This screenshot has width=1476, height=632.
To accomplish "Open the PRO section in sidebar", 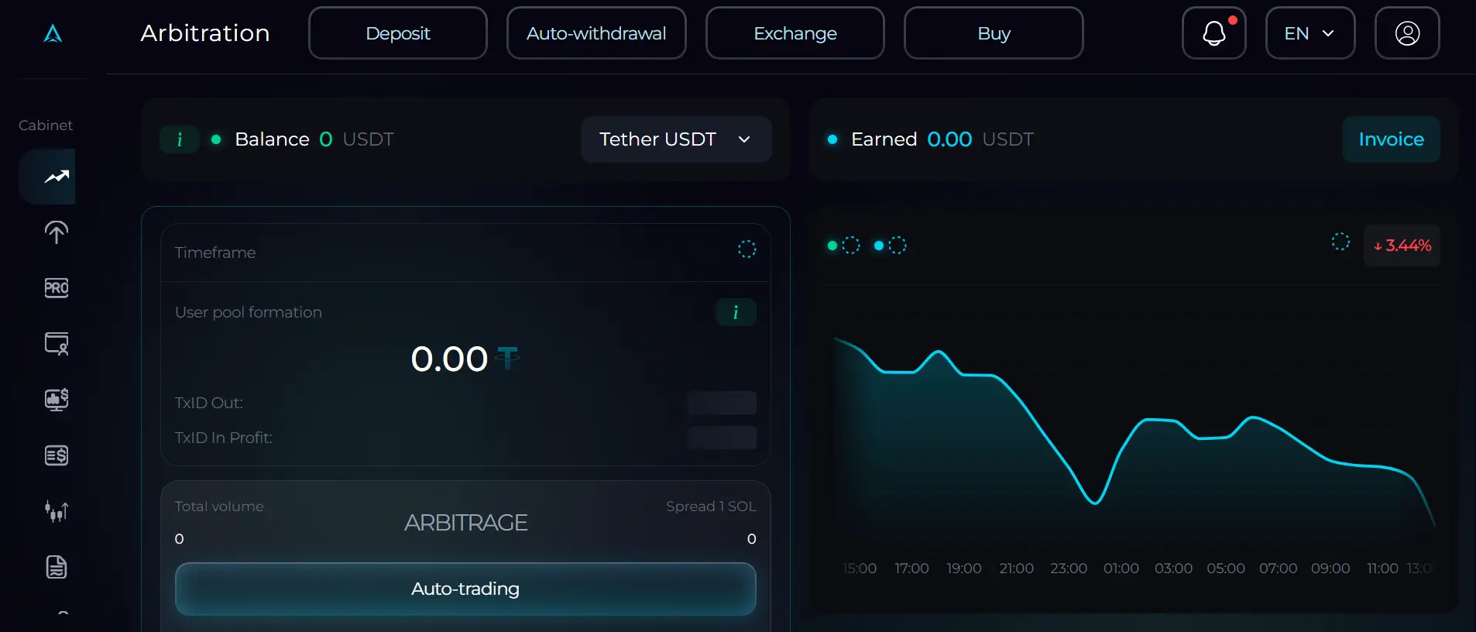I will (56, 288).
